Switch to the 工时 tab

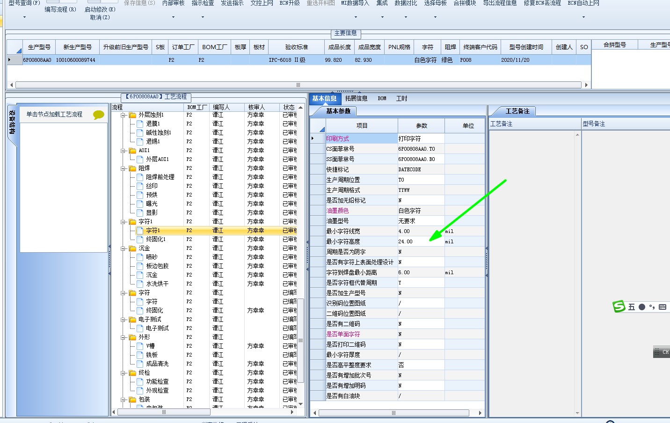click(x=401, y=99)
